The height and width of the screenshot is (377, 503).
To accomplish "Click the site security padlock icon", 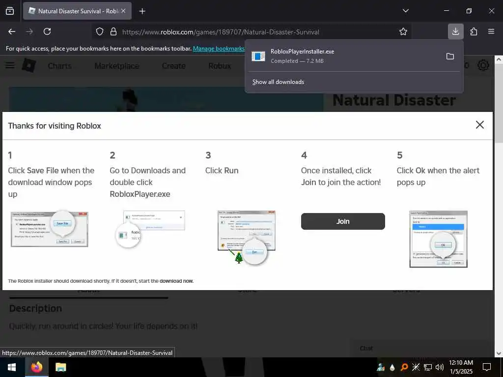I will pyautogui.click(x=113, y=32).
